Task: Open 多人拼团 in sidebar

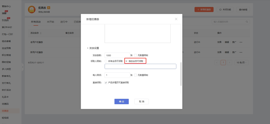Action: point(6,69)
